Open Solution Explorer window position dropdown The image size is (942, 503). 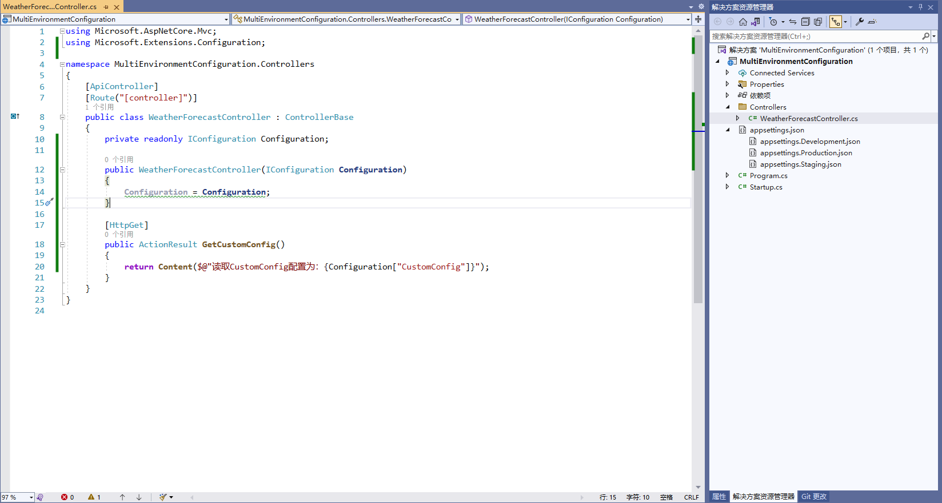coord(911,7)
